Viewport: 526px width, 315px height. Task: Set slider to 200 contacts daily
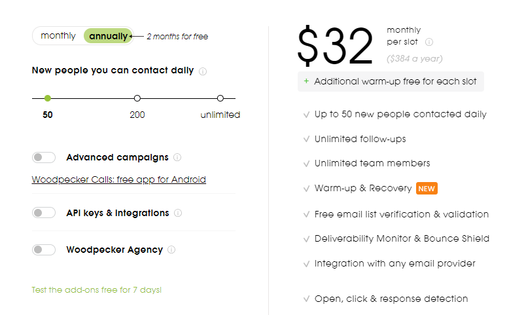pos(137,98)
